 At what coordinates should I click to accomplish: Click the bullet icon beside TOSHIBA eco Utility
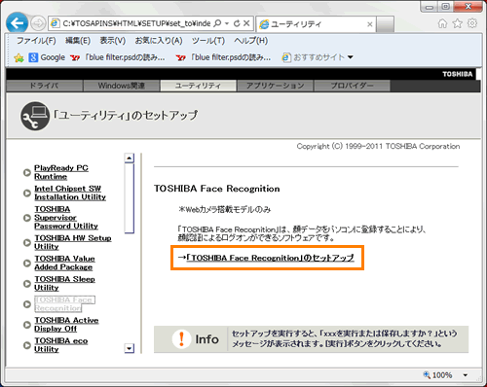[x=27, y=345]
